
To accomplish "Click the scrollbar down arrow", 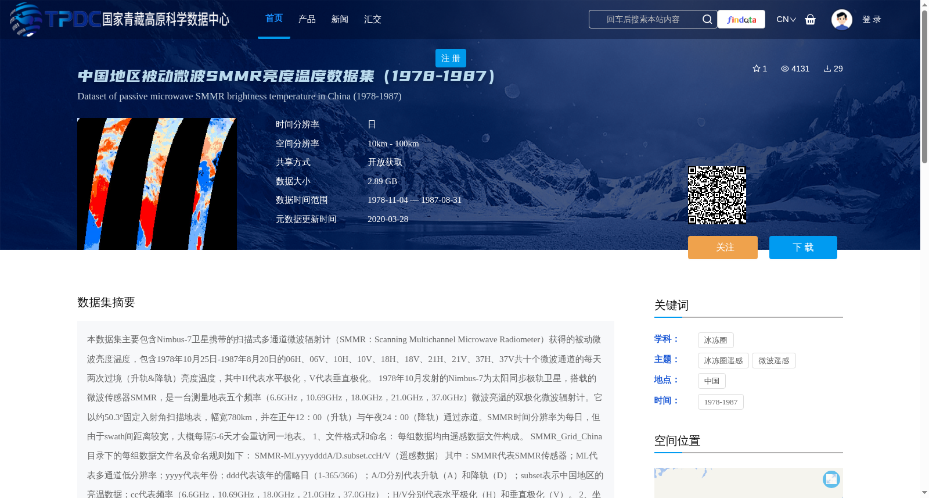I will click(x=924, y=493).
